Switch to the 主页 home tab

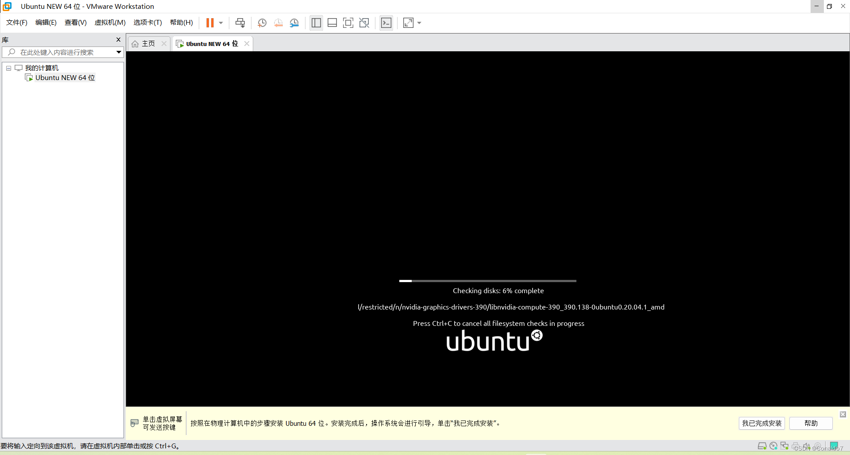point(148,44)
